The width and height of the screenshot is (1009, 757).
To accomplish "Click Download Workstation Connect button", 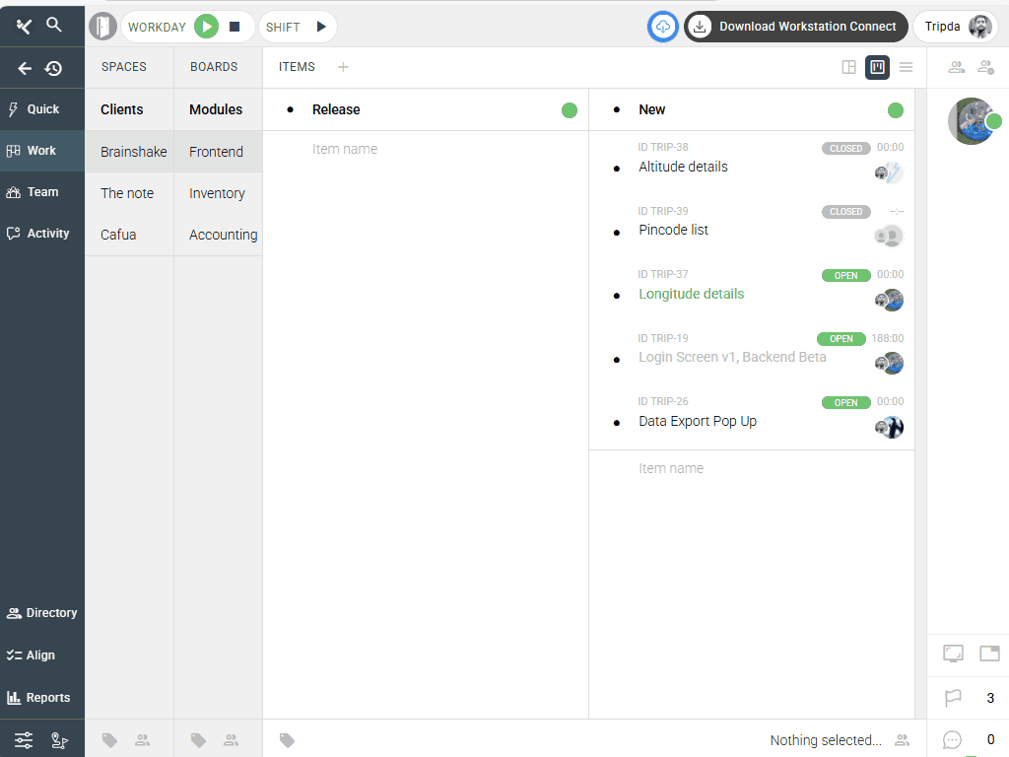I will [796, 27].
